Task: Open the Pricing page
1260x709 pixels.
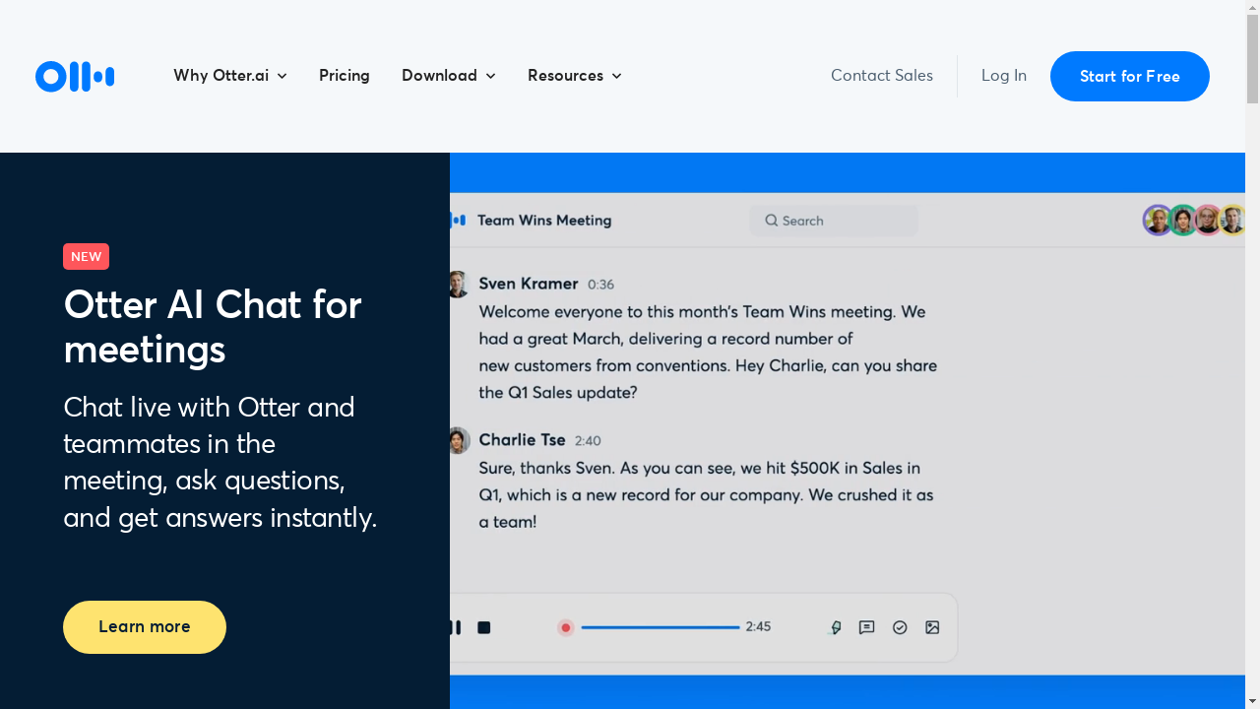Action: (x=345, y=76)
